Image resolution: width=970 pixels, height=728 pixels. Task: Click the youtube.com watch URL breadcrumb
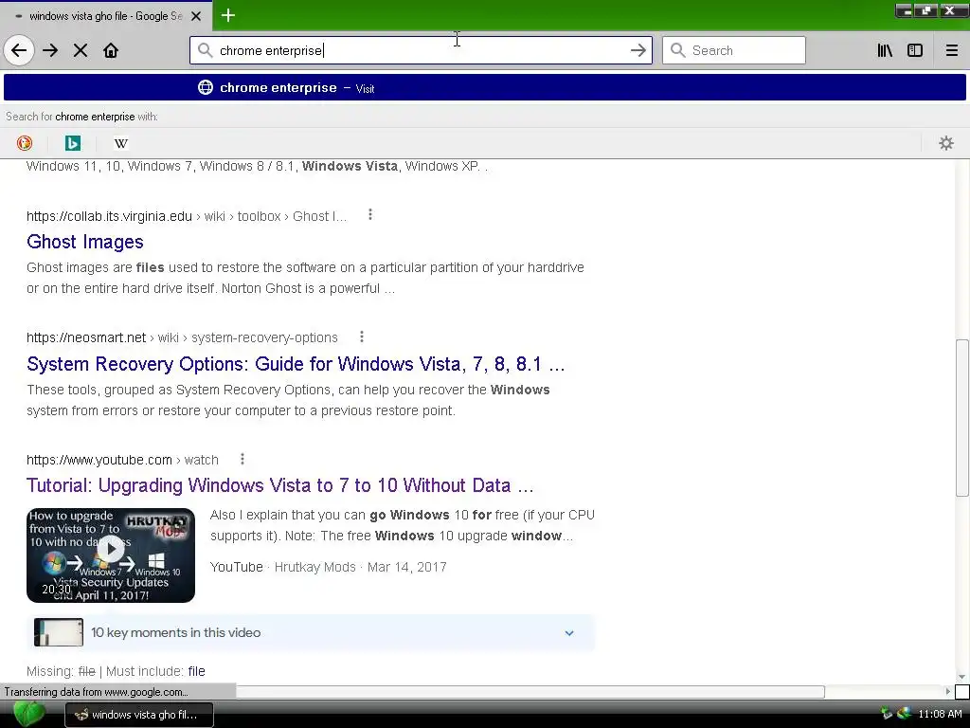122,460
